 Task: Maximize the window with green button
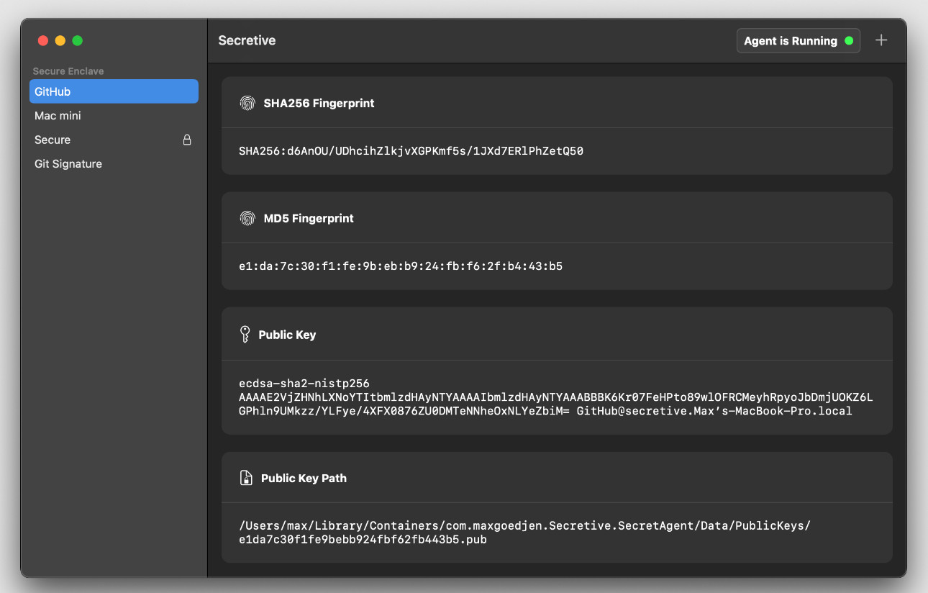78,41
